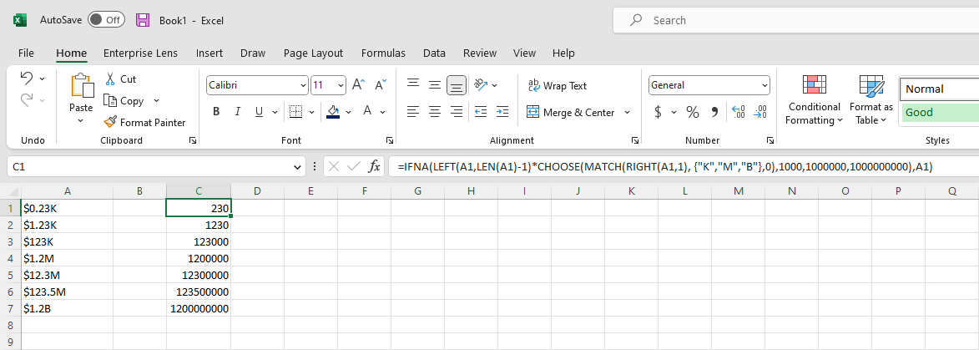Toggle the AutoSave switch
The height and width of the screenshot is (350, 979).
(106, 20)
